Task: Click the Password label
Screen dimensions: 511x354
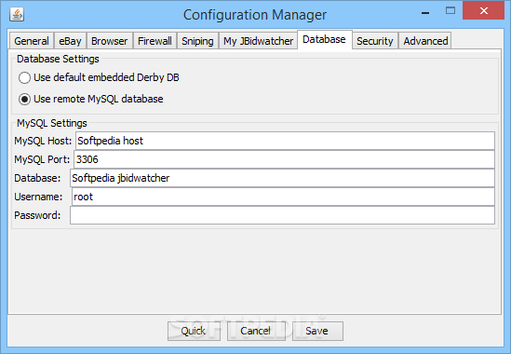Action: click(x=37, y=215)
